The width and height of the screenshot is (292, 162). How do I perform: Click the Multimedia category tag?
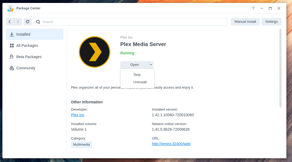point(81,145)
